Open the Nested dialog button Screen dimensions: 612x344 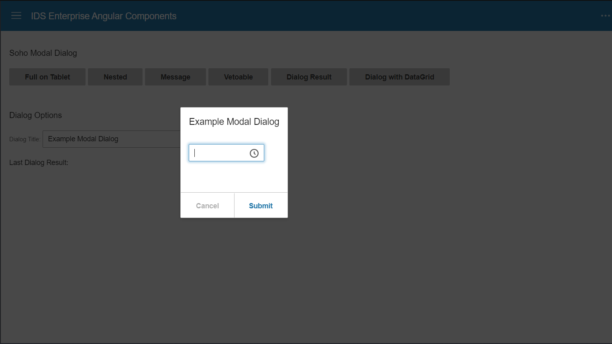tap(115, 77)
